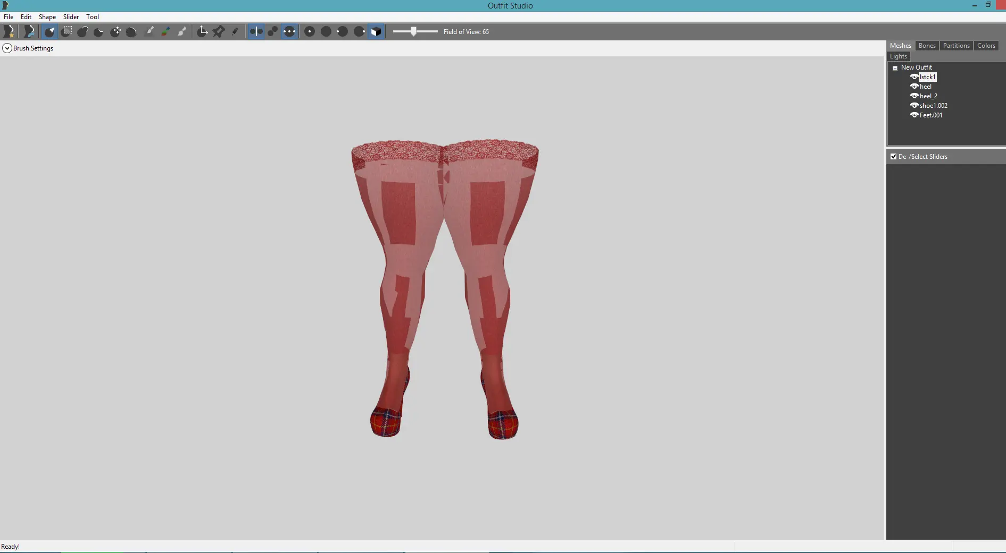Toggle the two-dots brush collision button
1006x553 pixels.
[x=289, y=31]
